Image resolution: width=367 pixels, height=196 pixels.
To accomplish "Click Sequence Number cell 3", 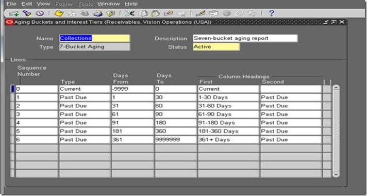I will coord(37,115).
